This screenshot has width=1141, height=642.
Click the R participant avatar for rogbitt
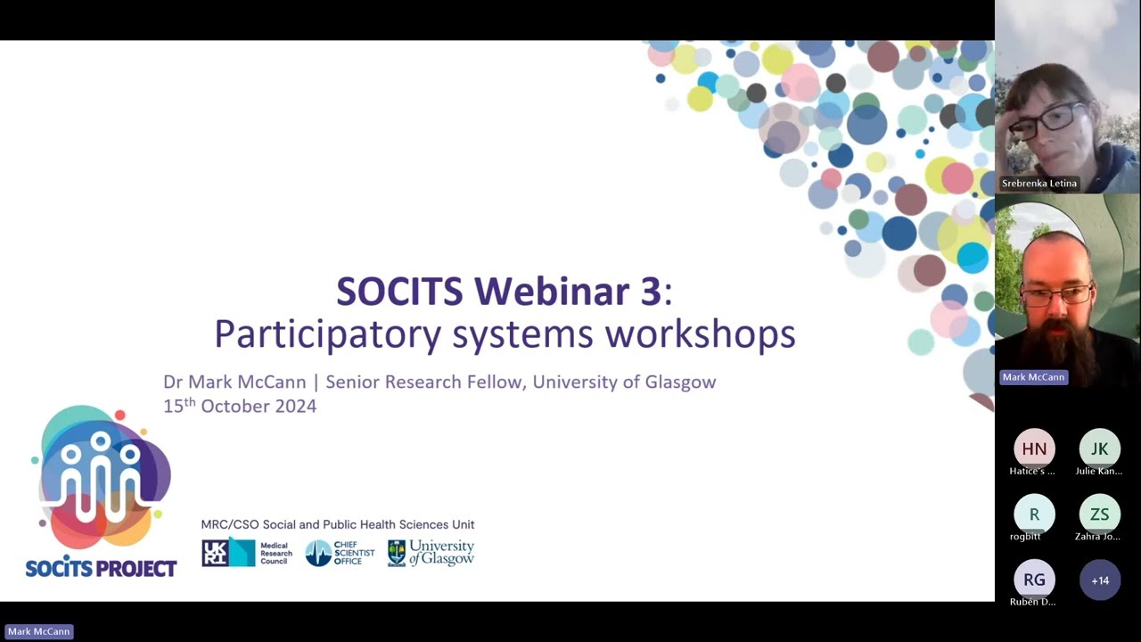tap(1034, 514)
